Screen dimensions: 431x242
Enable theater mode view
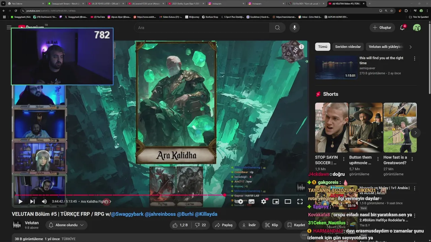coord(288,201)
